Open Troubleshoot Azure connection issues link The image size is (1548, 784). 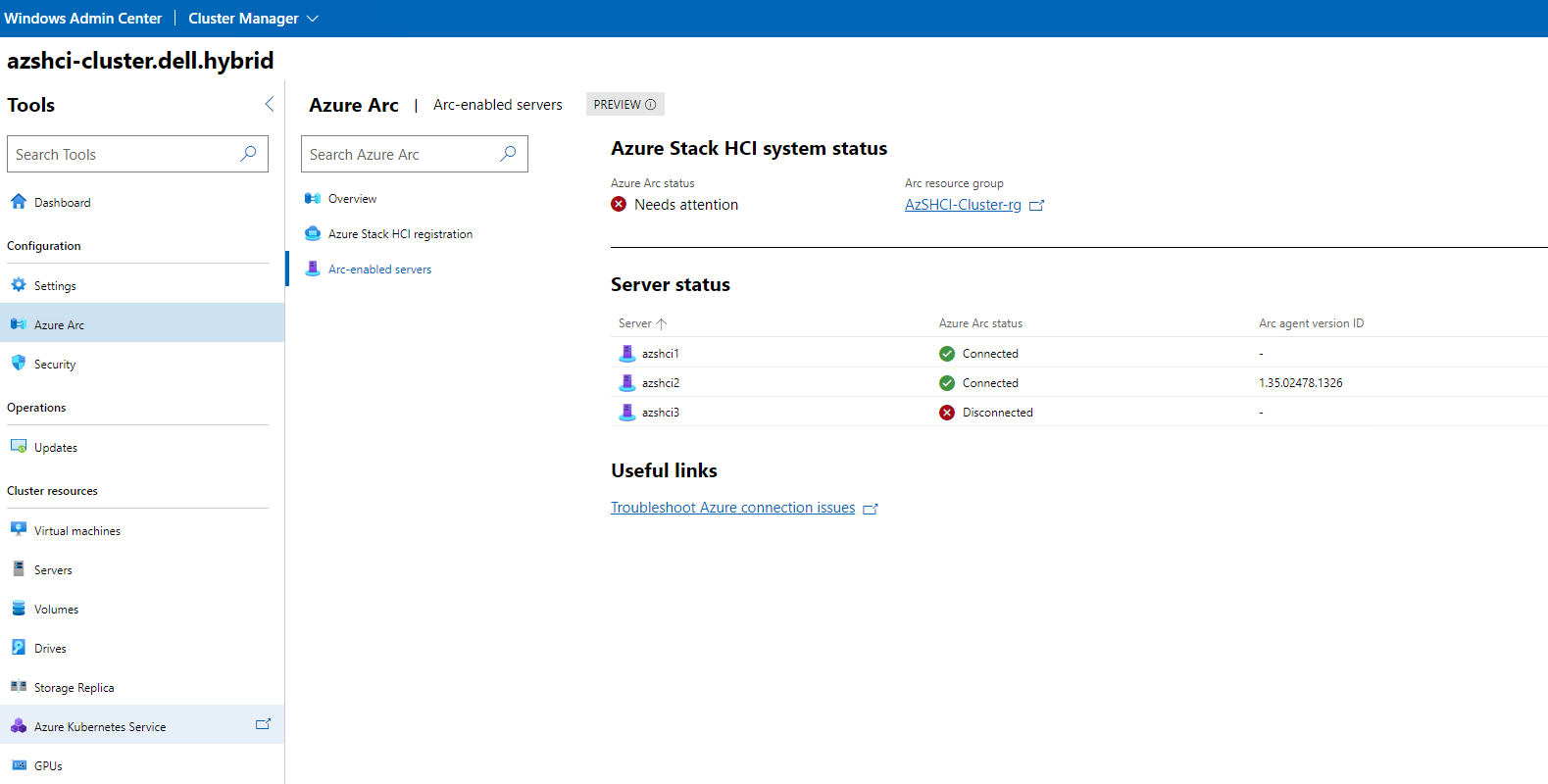point(732,508)
